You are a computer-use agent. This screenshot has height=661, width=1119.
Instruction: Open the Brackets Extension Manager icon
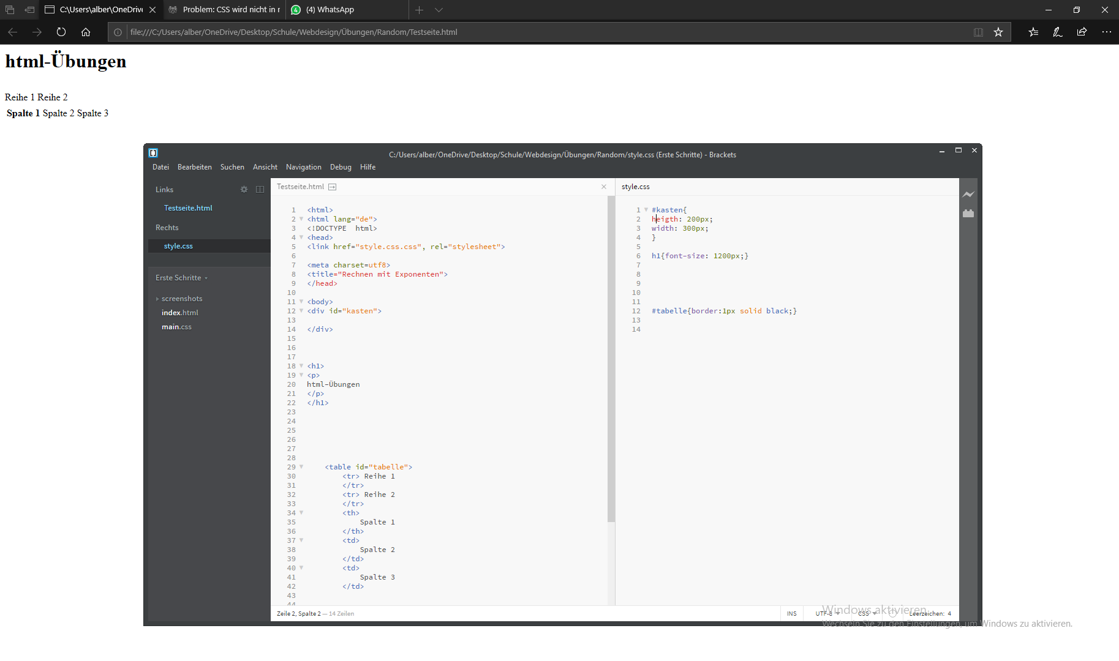coord(968,214)
